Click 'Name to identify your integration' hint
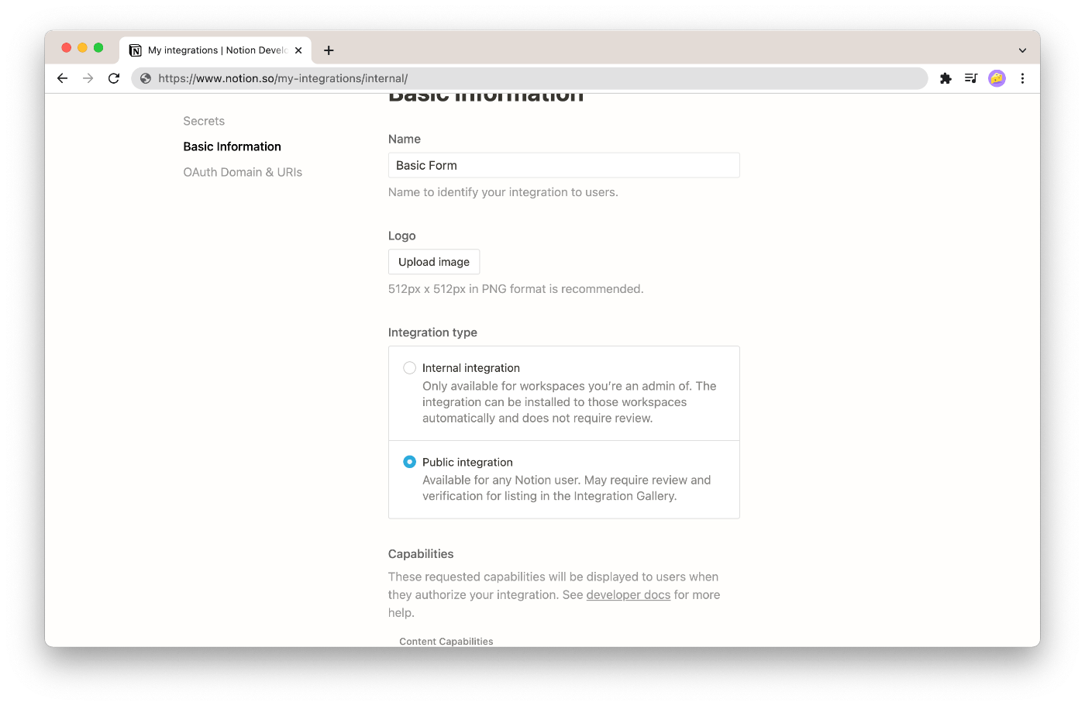1085x706 pixels. tap(503, 192)
